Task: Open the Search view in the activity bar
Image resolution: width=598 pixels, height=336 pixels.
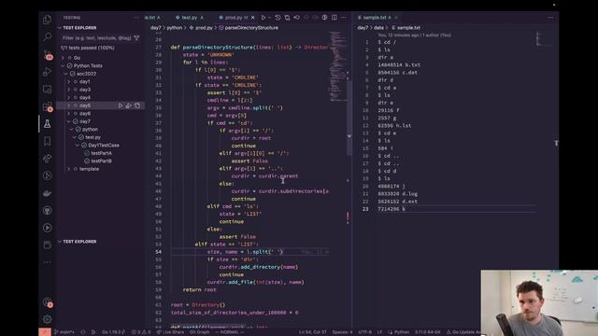Action: pos(48,36)
